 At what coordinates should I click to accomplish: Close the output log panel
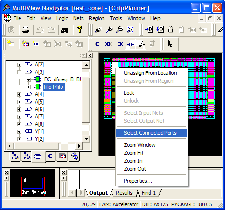[x=64, y=172]
